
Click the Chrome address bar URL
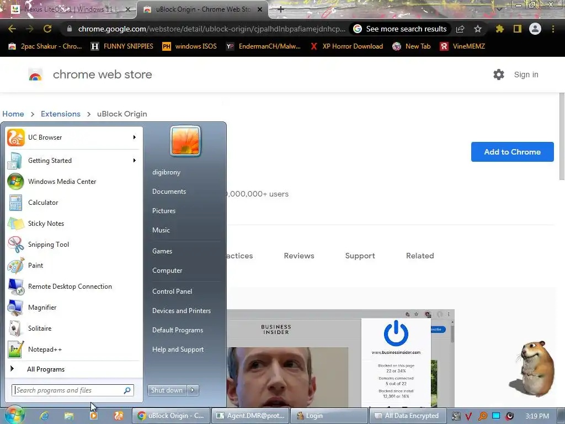coord(211,29)
